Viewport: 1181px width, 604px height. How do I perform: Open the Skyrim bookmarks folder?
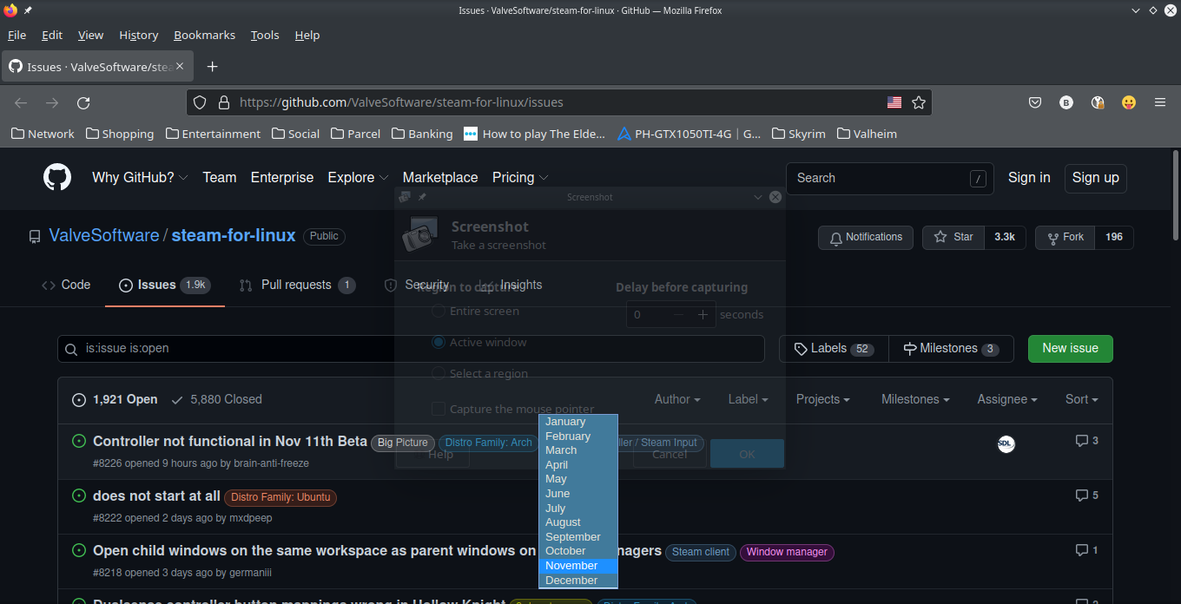pyautogui.click(x=798, y=134)
